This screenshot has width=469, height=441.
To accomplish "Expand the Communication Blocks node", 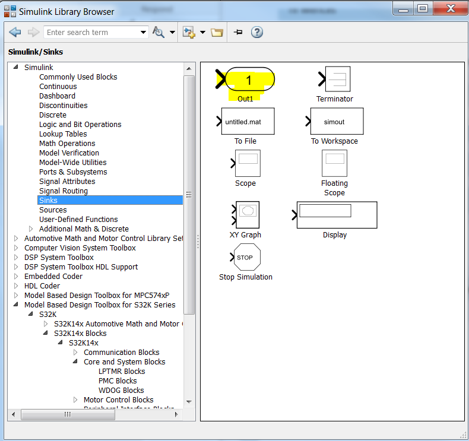I will coord(75,352).
